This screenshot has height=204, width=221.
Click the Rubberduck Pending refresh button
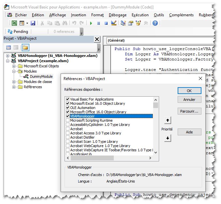click(18, 32)
